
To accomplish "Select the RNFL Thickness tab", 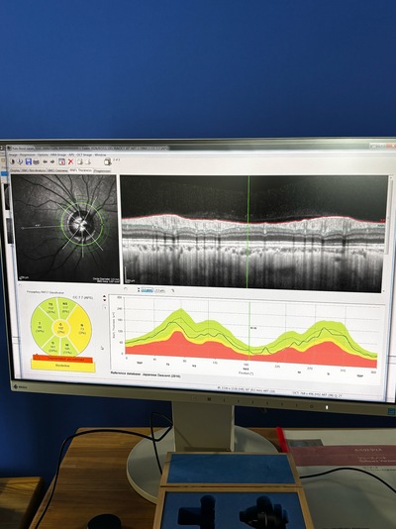I will (81, 170).
